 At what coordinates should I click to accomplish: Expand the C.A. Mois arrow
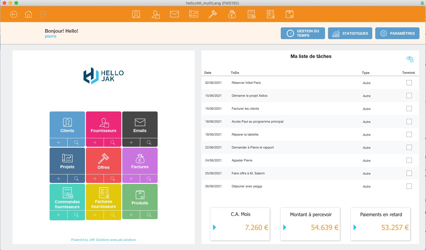point(215,227)
